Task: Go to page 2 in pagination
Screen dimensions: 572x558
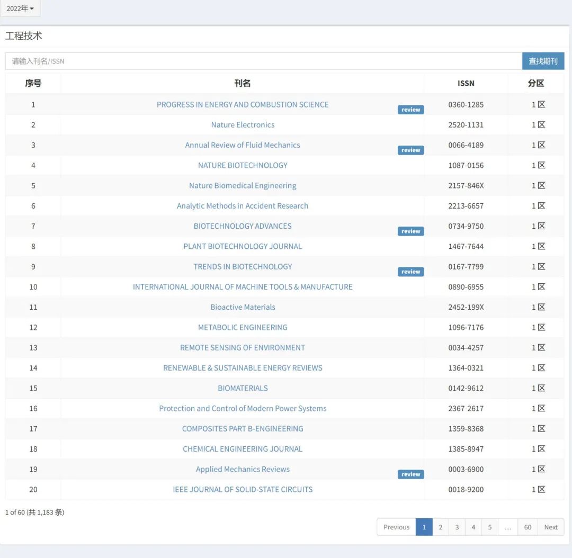Action: (x=440, y=527)
